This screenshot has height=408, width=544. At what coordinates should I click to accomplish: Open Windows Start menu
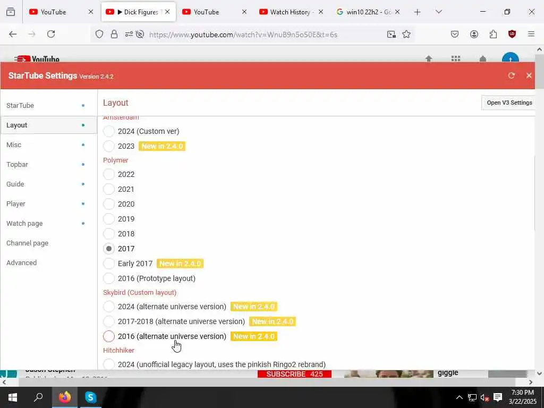pyautogui.click(x=13, y=397)
